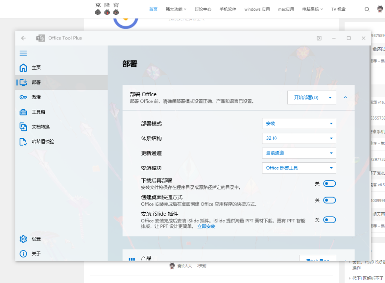The height and width of the screenshot is (283, 385).
Task: Click the Office Tool Plus app logo
Action: click(41, 38)
